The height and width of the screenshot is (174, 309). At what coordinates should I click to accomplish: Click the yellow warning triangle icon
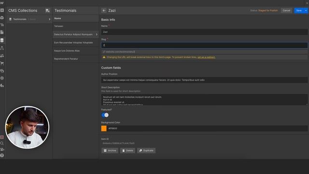click(104, 57)
